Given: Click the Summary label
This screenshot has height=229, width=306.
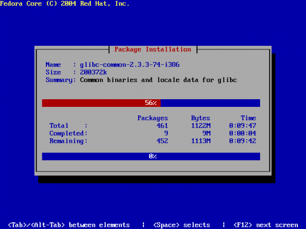Looking at the screenshot, I should 61,80.
